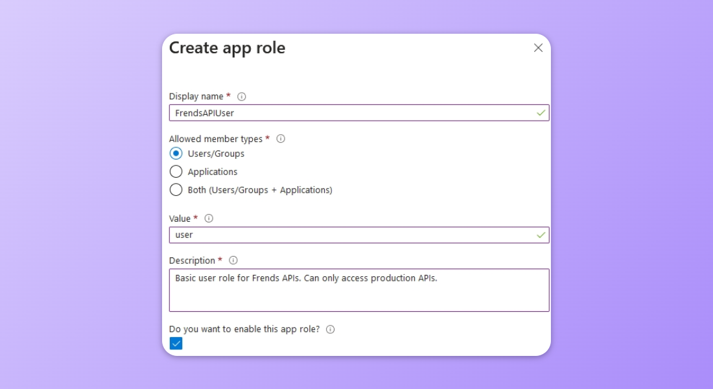713x389 pixels.
Task: Click the Allowed member types label
Action: click(x=216, y=139)
